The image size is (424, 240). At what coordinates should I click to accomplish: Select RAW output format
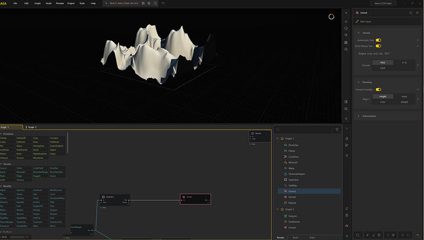[x=383, y=68]
